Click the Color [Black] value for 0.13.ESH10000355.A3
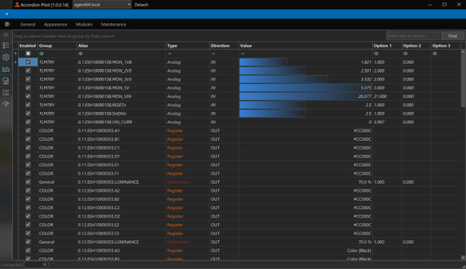The image size is (466, 269). pos(359,251)
